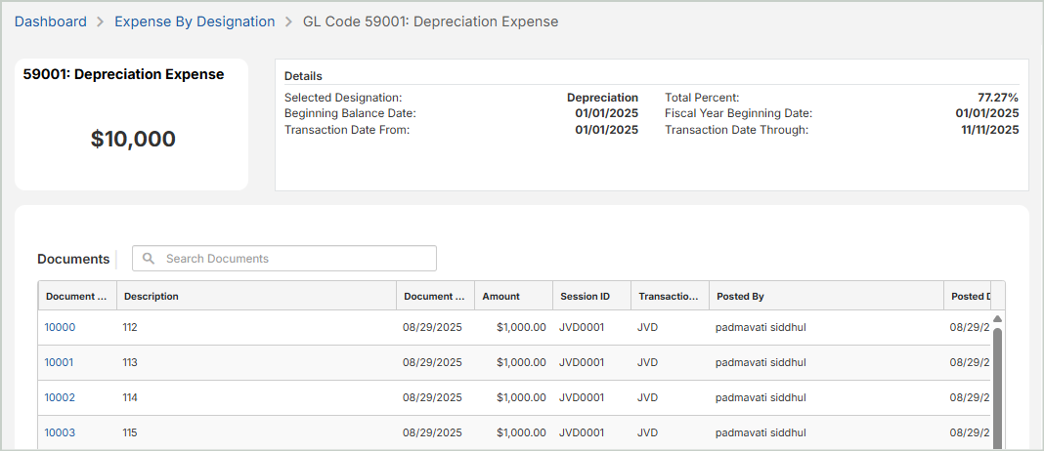Go to Dashboard breadcrumb link
1044x451 pixels.
51,21
